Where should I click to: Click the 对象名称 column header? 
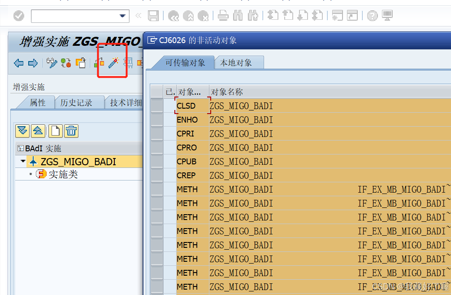point(227,92)
